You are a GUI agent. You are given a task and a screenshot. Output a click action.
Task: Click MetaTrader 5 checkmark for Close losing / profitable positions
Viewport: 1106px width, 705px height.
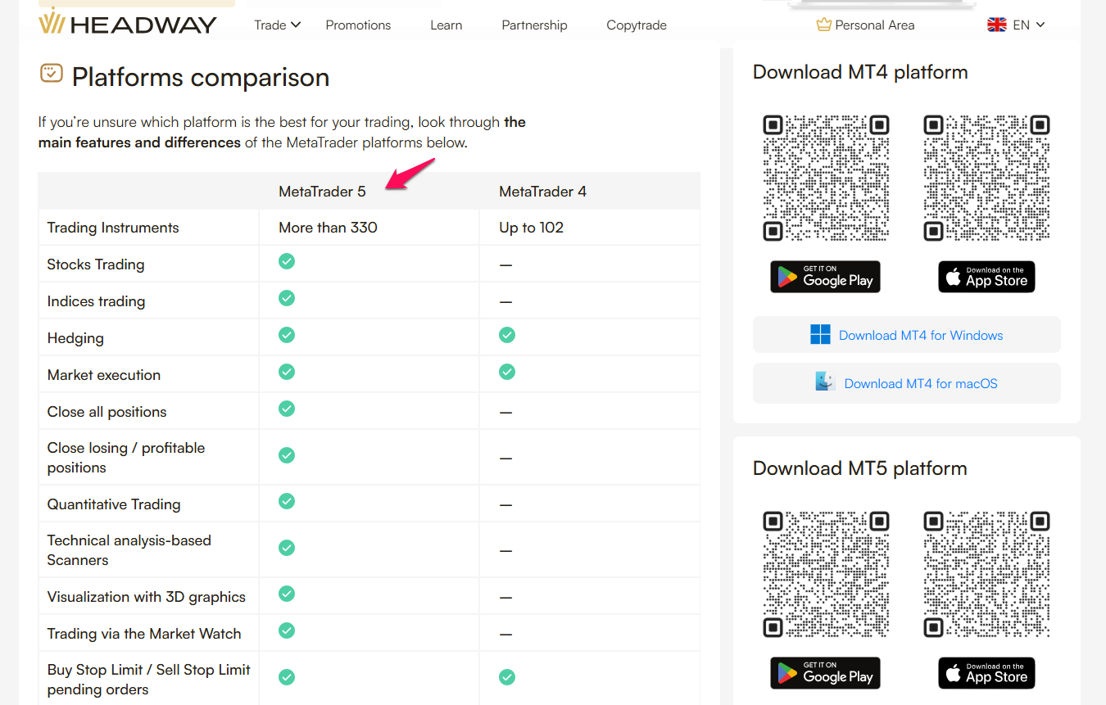pyautogui.click(x=287, y=455)
